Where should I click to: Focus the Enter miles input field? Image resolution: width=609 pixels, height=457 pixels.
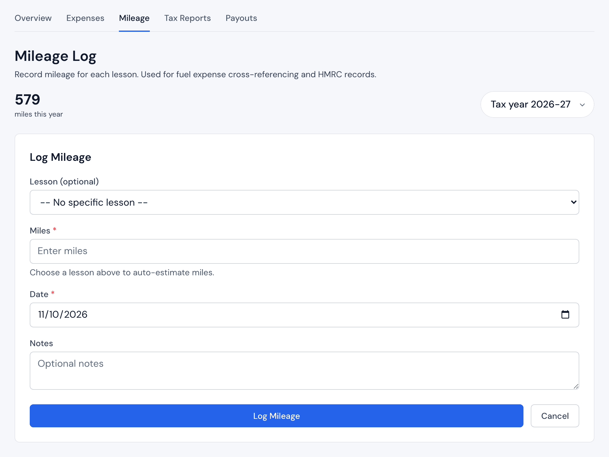tap(304, 251)
